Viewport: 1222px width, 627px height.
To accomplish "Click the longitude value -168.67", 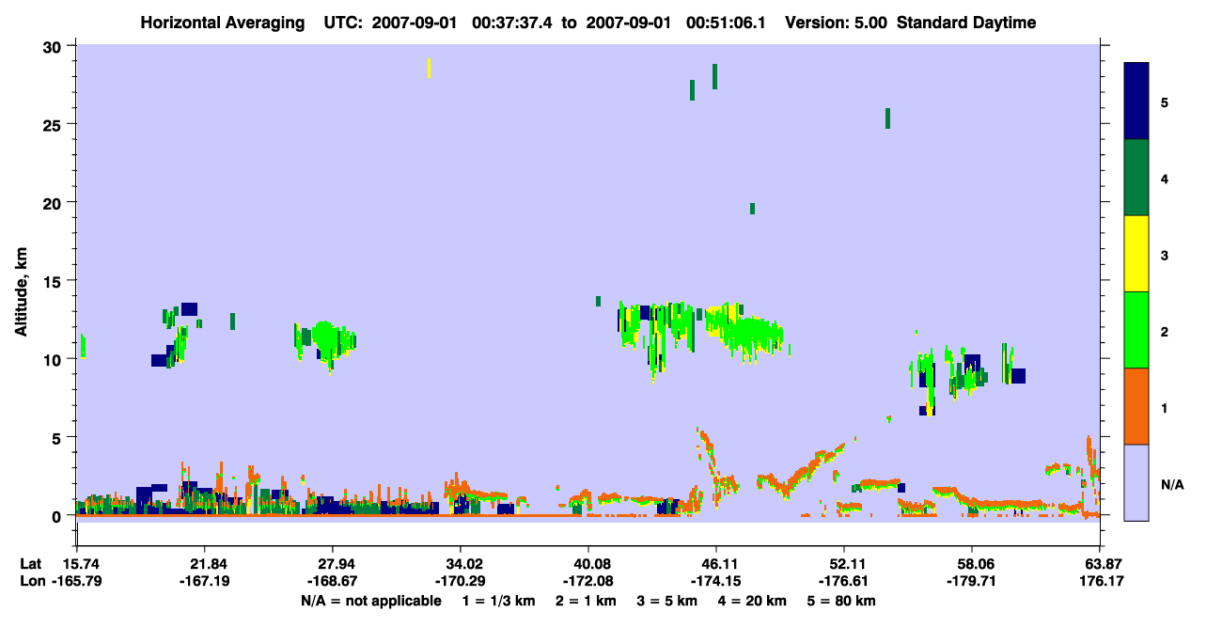I will pyautogui.click(x=333, y=582).
